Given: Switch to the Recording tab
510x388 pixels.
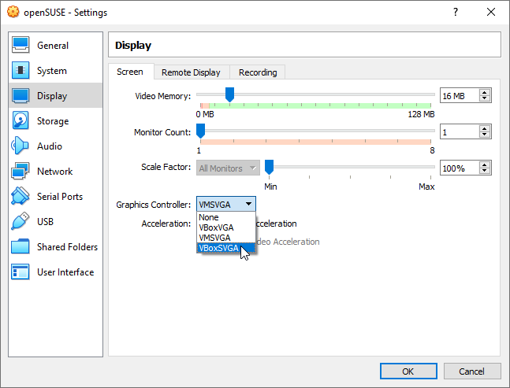Looking at the screenshot, I should point(258,72).
